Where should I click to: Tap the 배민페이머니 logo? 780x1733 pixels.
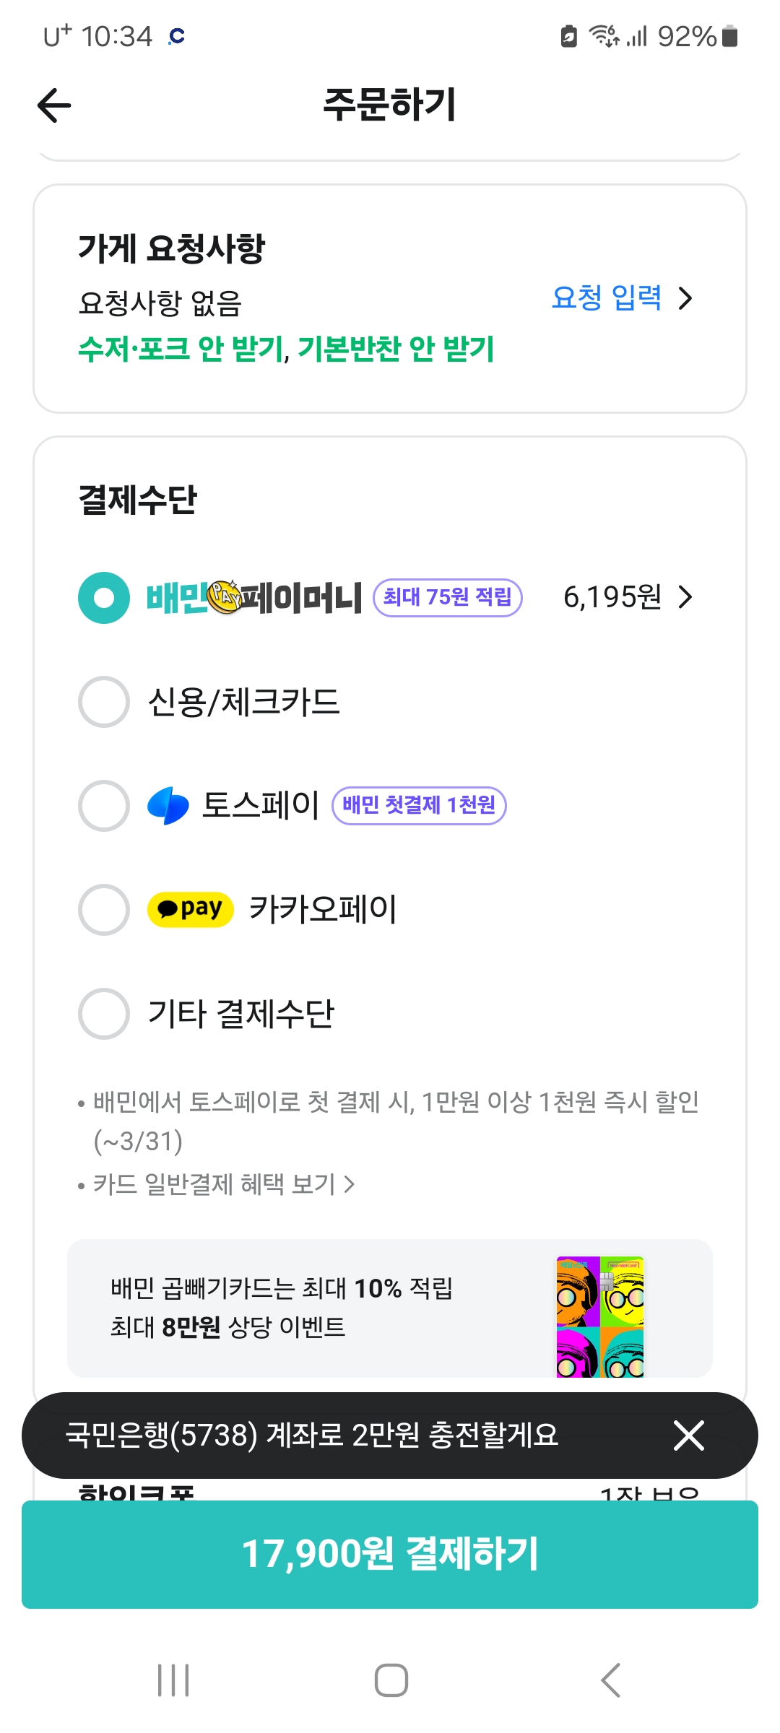tap(254, 598)
